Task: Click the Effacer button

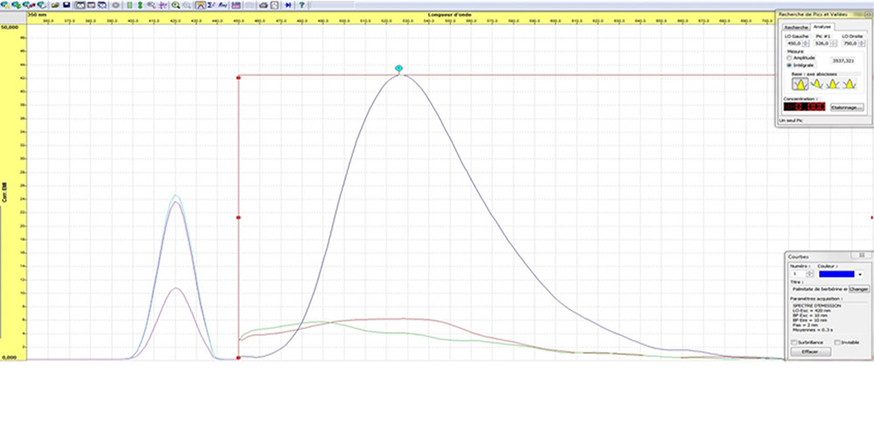Action: pos(809,351)
